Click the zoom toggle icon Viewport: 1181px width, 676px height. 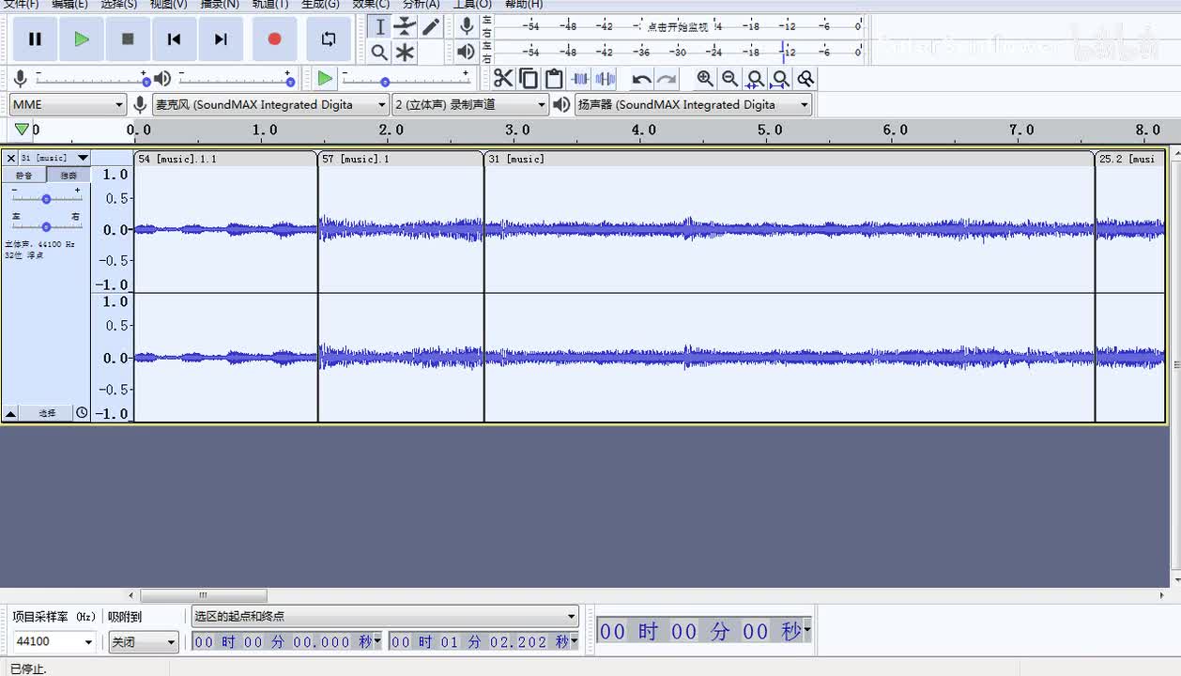point(805,79)
